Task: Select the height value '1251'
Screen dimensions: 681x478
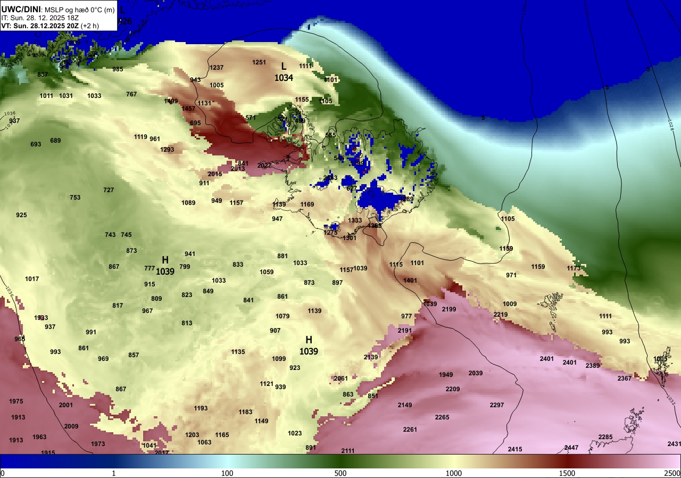Action: (x=259, y=62)
